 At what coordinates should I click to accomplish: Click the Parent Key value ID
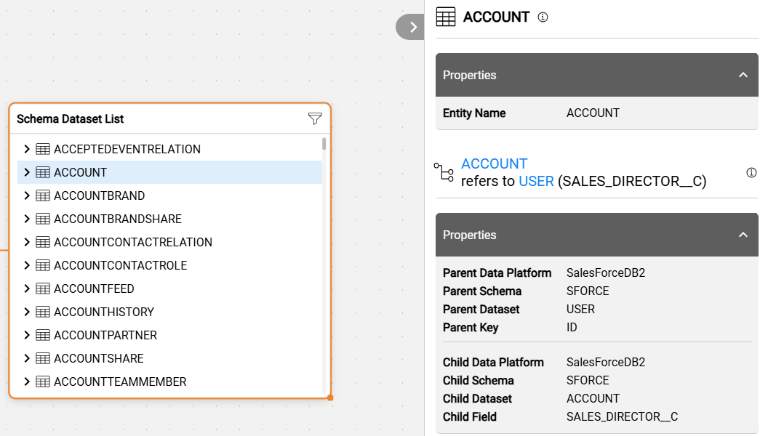(572, 328)
